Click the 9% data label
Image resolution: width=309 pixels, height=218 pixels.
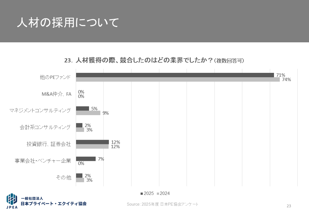[x=106, y=113]
